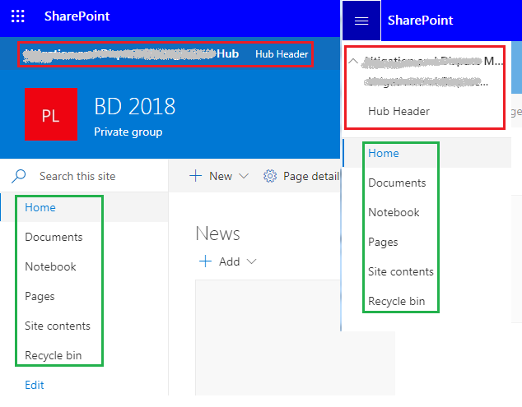Image resolution: width=522 pixels, height=407 pixels.
Task: Click the plus icon next to Add
Action: tap(205, 261)
